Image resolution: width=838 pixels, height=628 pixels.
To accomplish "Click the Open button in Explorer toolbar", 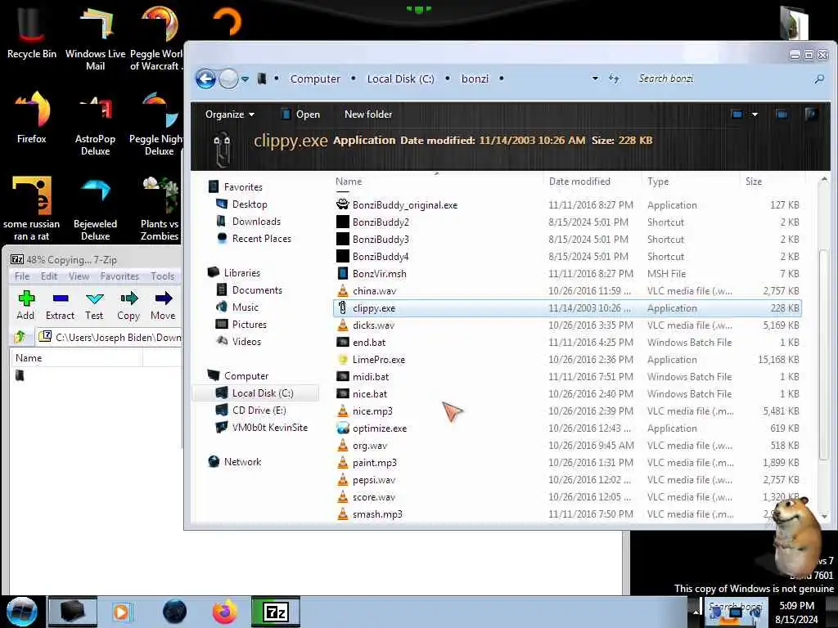I will [301, 114].
